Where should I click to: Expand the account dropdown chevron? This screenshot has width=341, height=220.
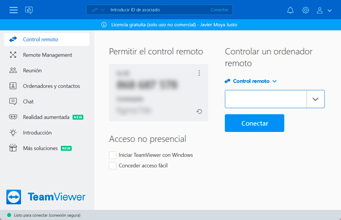pos(330,10)
